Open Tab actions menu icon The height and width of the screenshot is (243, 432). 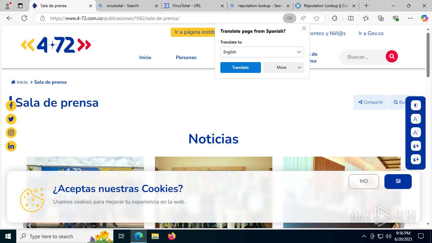tap(20, 6)
